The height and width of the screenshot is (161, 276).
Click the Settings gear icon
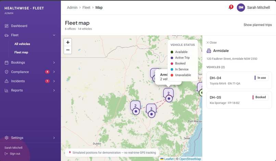point(7,138)
